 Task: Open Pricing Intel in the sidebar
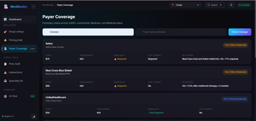click(x=19, y=40)
